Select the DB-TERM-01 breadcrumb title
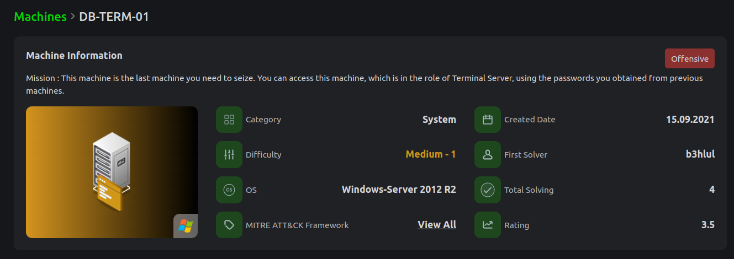Viewport: 734px width, 259px height. [x=114, y=17]
